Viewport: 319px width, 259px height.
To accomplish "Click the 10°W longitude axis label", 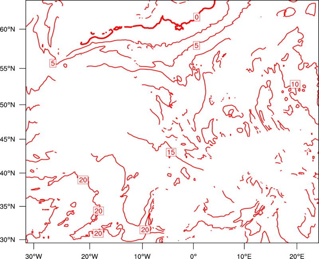I will 142,256.
